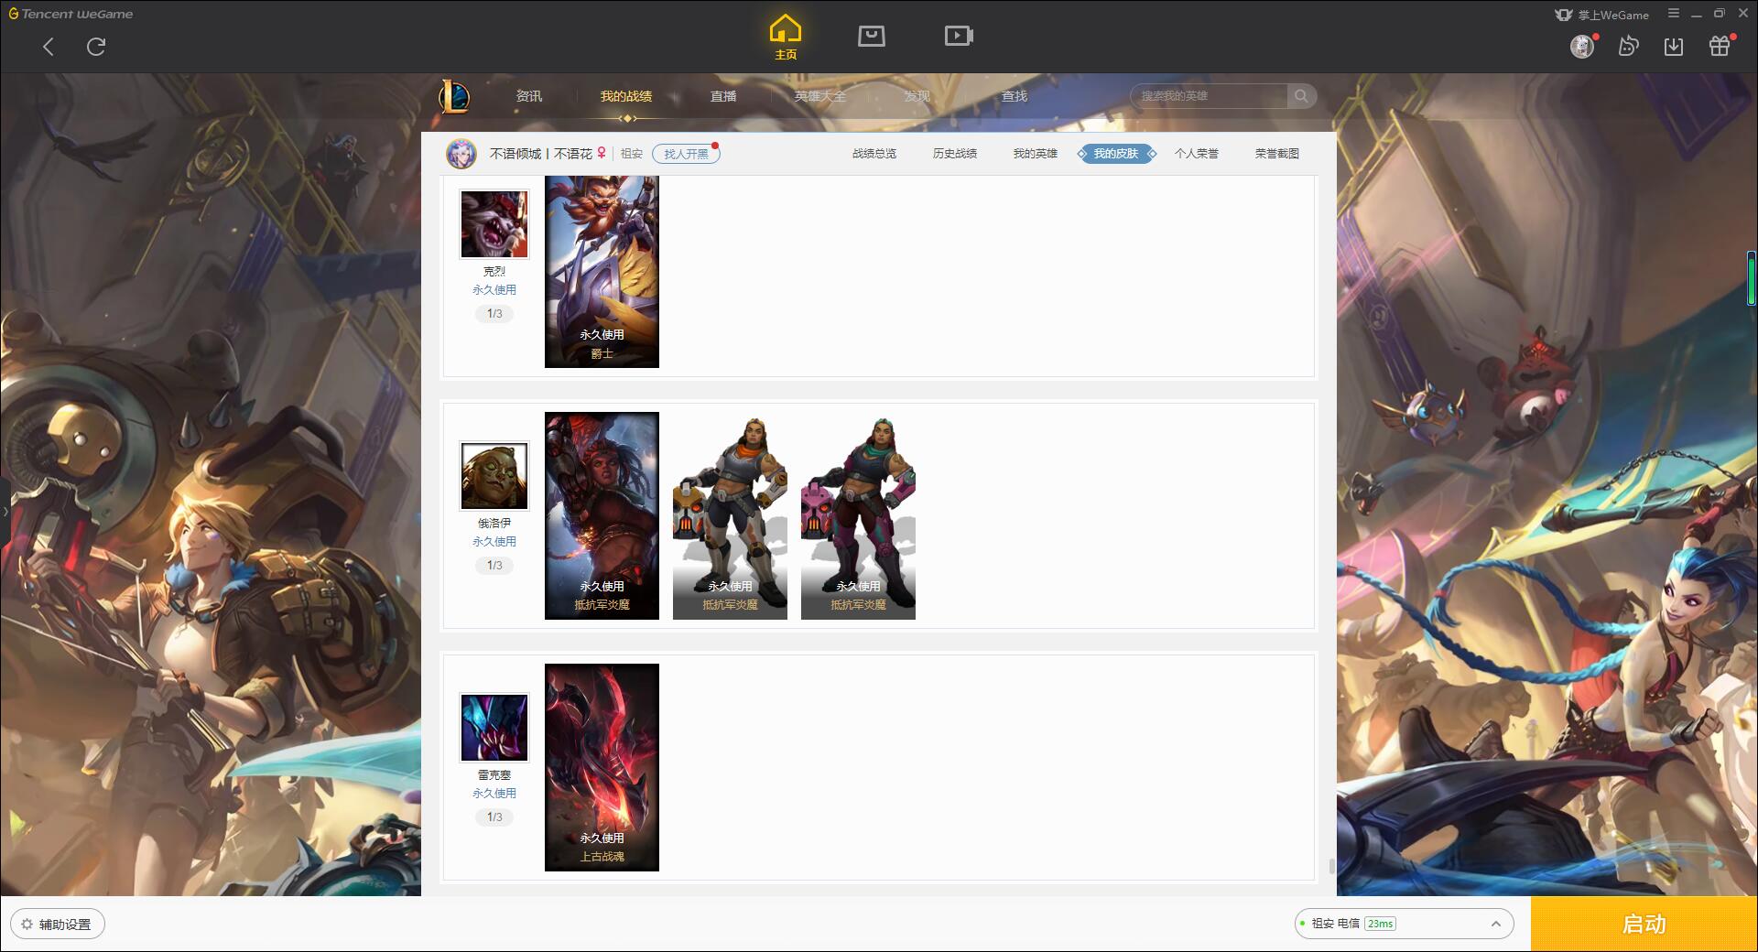Click the 启动 launch button
The width and height of the screenshot is (1758, 952).
tap(1644, 925)
